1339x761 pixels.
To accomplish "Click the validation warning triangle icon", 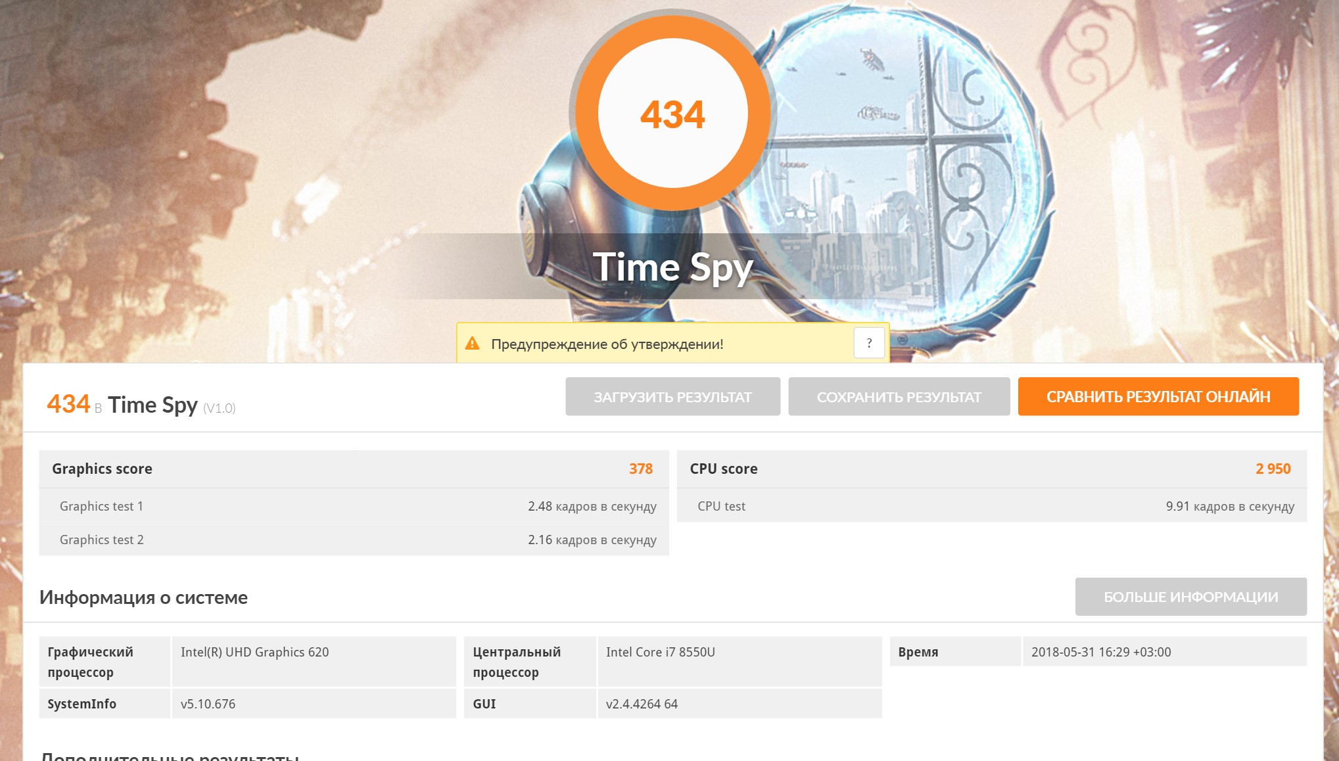I will [472, 343].
